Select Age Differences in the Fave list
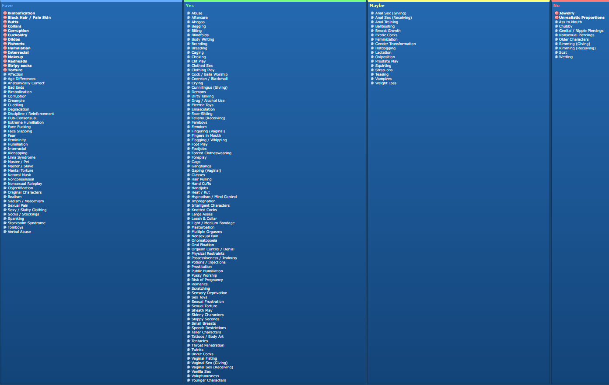 (21, 79)
